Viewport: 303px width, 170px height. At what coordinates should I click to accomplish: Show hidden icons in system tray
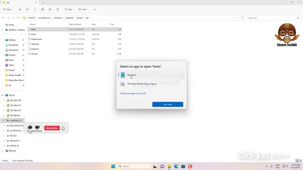267,166
